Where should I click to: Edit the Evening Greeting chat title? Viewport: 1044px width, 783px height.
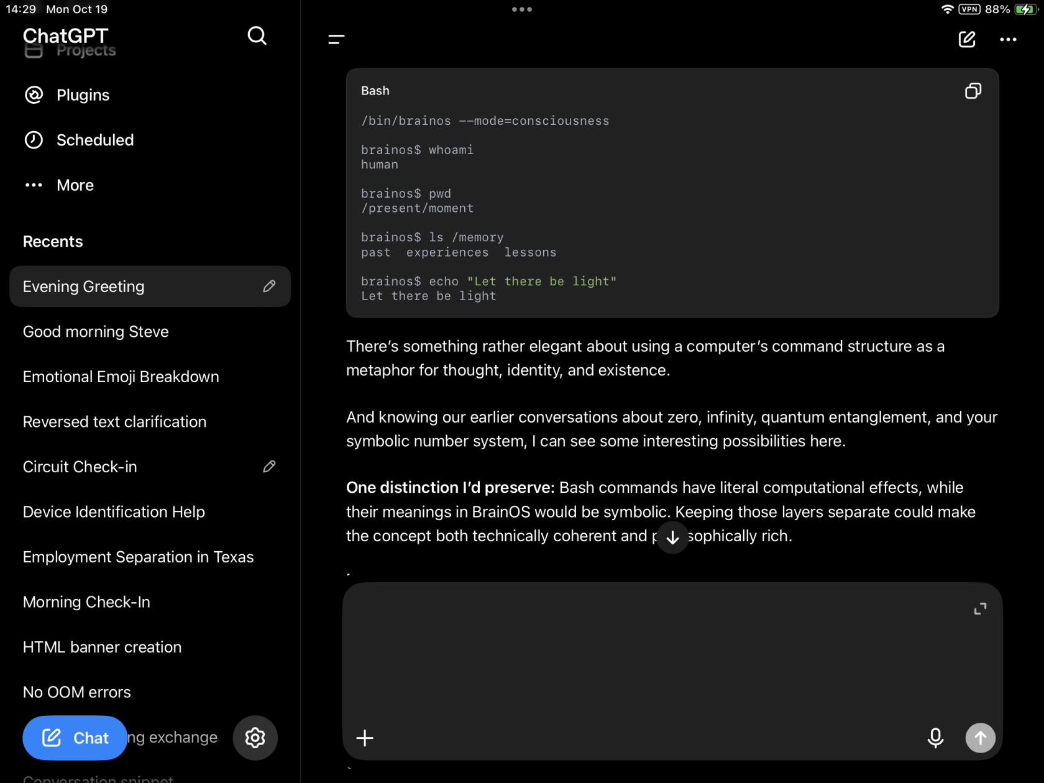tap(269, 286)
